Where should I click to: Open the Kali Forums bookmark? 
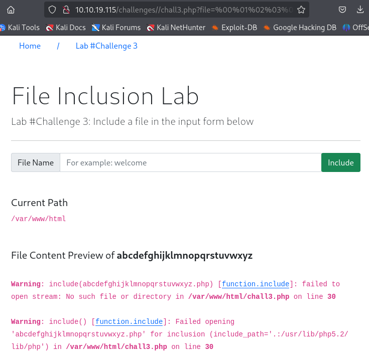tap(116, 28)
